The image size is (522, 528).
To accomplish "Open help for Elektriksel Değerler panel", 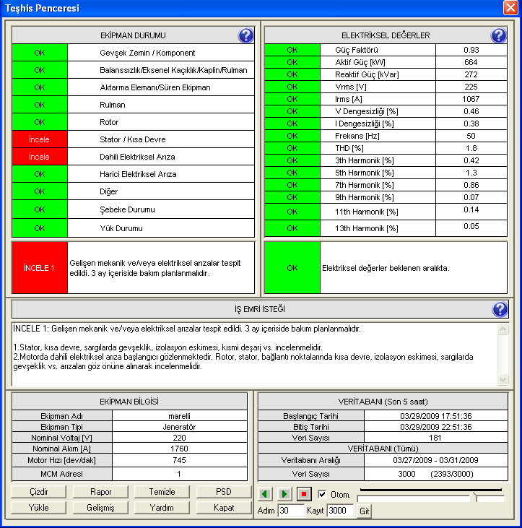I will tap(498, 35).
